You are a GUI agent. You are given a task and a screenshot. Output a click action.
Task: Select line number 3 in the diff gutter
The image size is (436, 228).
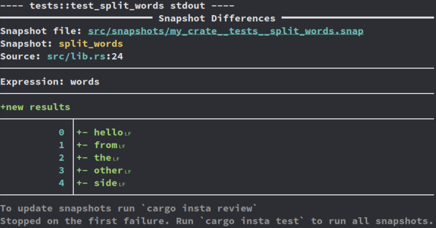pos(61,170)
